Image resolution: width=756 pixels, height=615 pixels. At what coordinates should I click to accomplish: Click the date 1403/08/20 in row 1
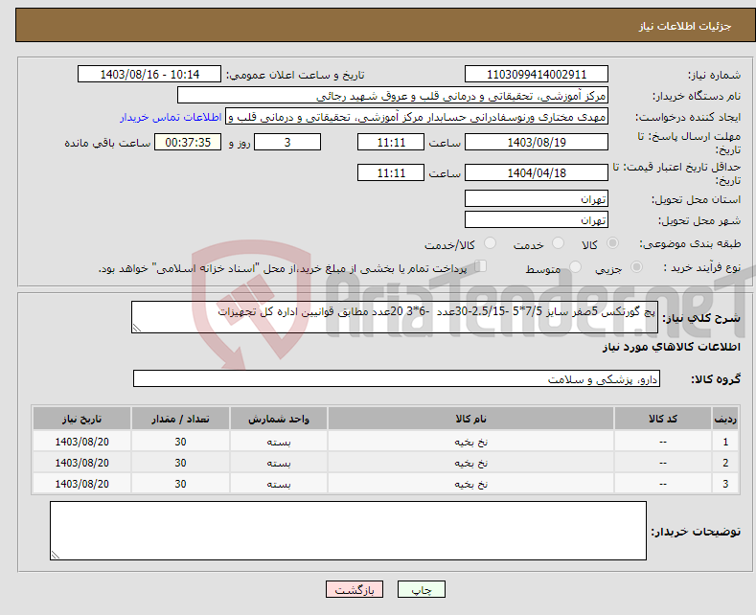point(82,442)
